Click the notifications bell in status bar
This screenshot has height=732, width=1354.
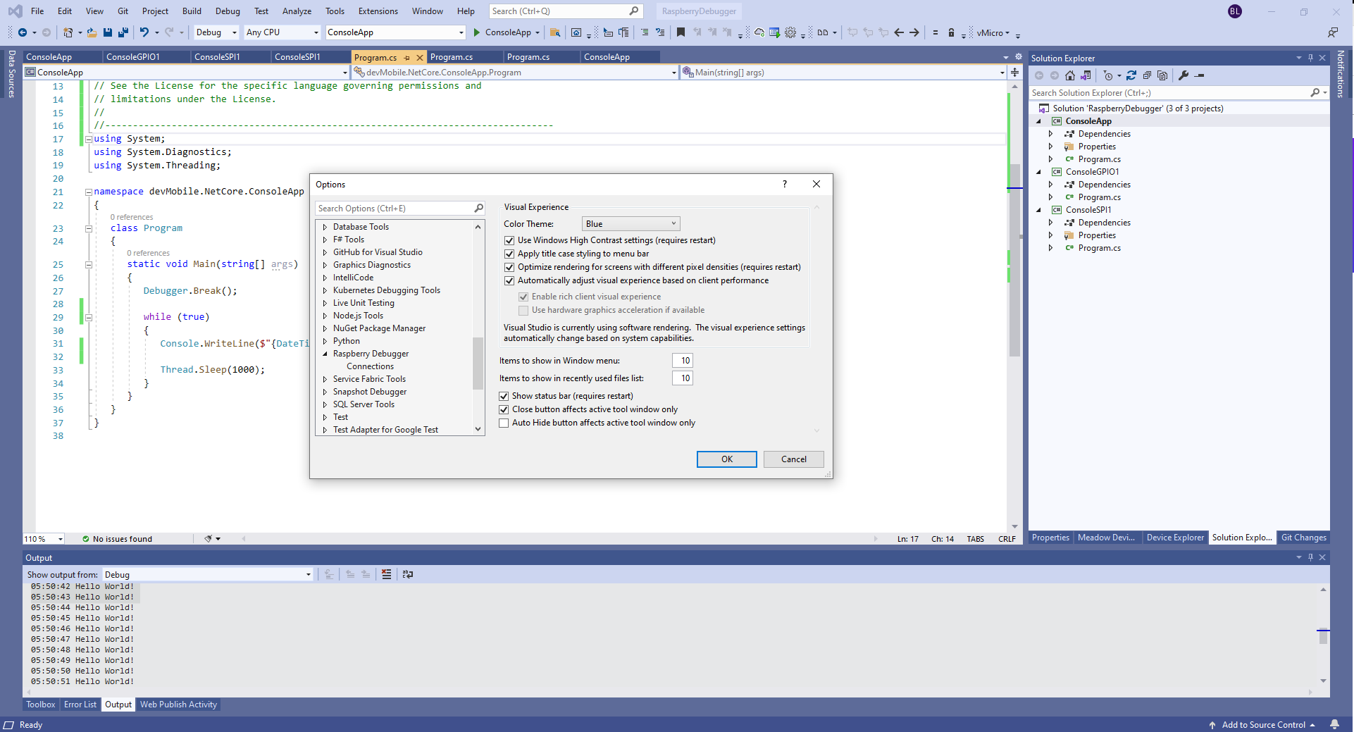tap(1334, 725)
